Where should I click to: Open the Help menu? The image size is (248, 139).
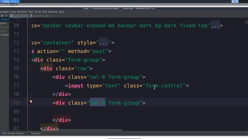62,12
